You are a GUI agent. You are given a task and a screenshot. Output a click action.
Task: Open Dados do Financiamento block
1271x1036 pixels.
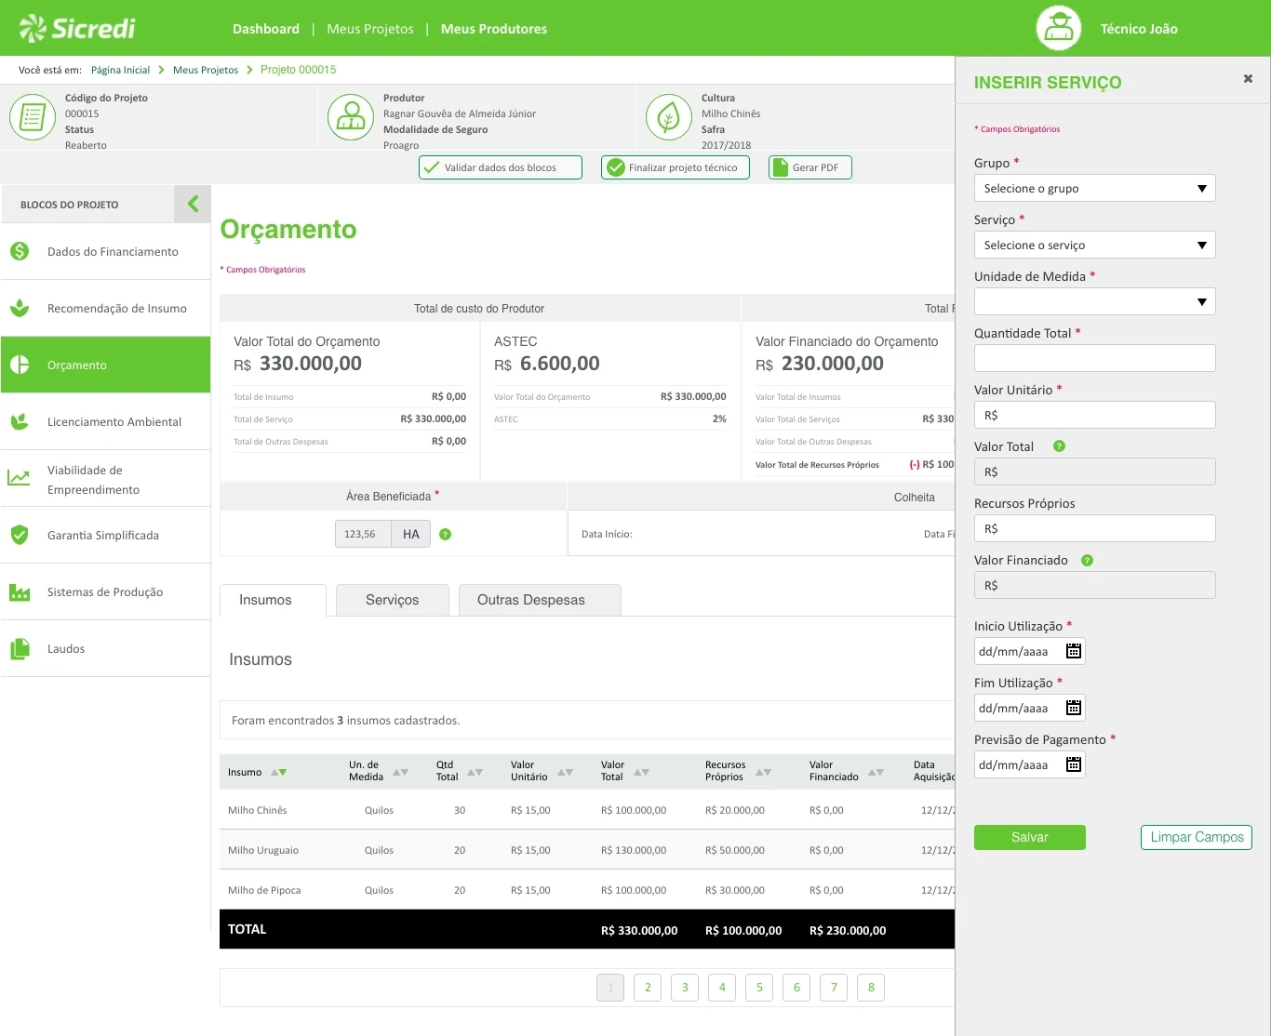105,251
